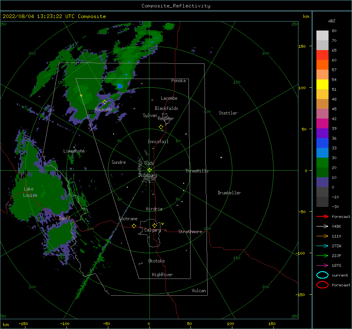Pick the bright yellow dBZ swatch
The height and width of the screenshot is (329, 352).
(322, 84)
